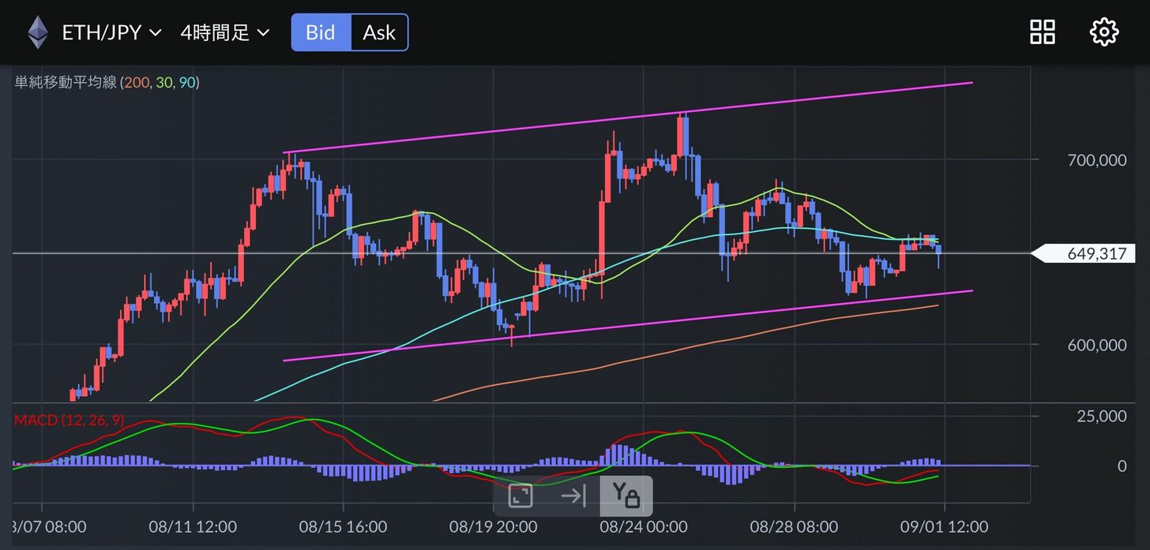The width and height of the screenshot is (1150, 550).
Task: Click the 600,000 price axis label
Action: (x=1096, y=345)
